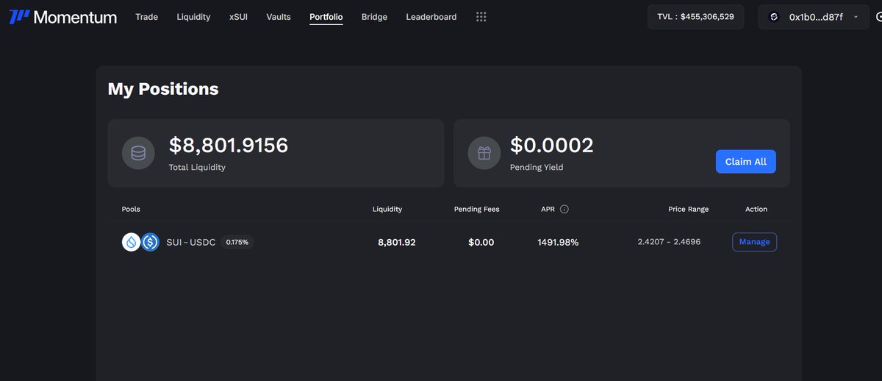882x381 pixels.
Task: Click the APR column header
Action: click(548, 209)
